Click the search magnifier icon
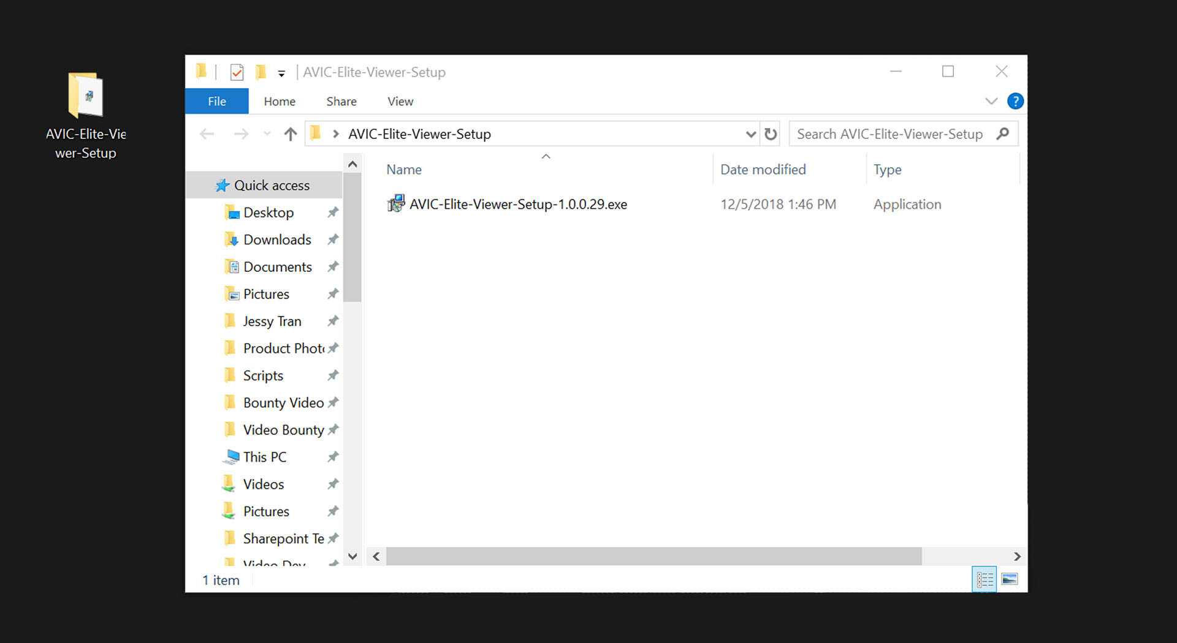 tap(1003, 134)
